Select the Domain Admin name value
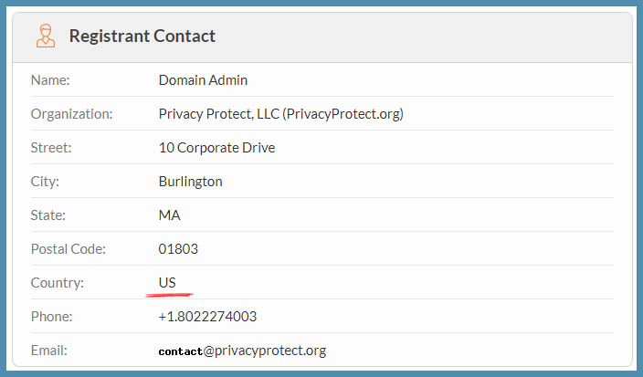 tap(203, 80)
